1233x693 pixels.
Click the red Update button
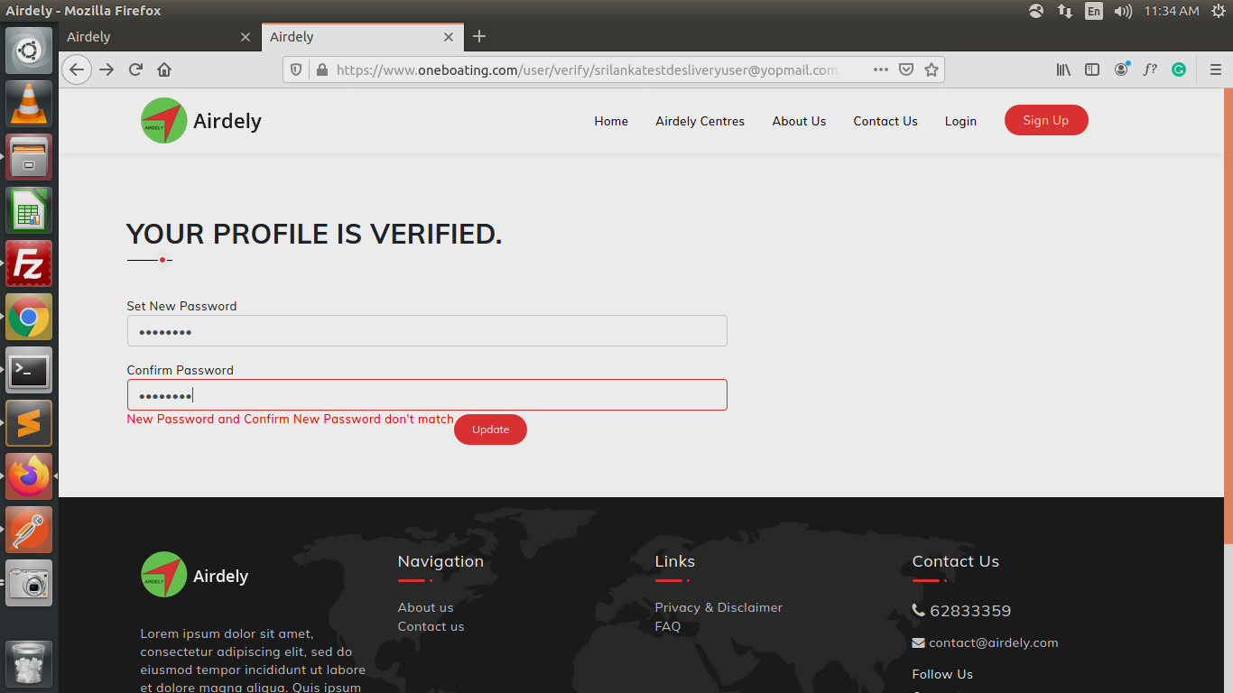tap(490, 430)
